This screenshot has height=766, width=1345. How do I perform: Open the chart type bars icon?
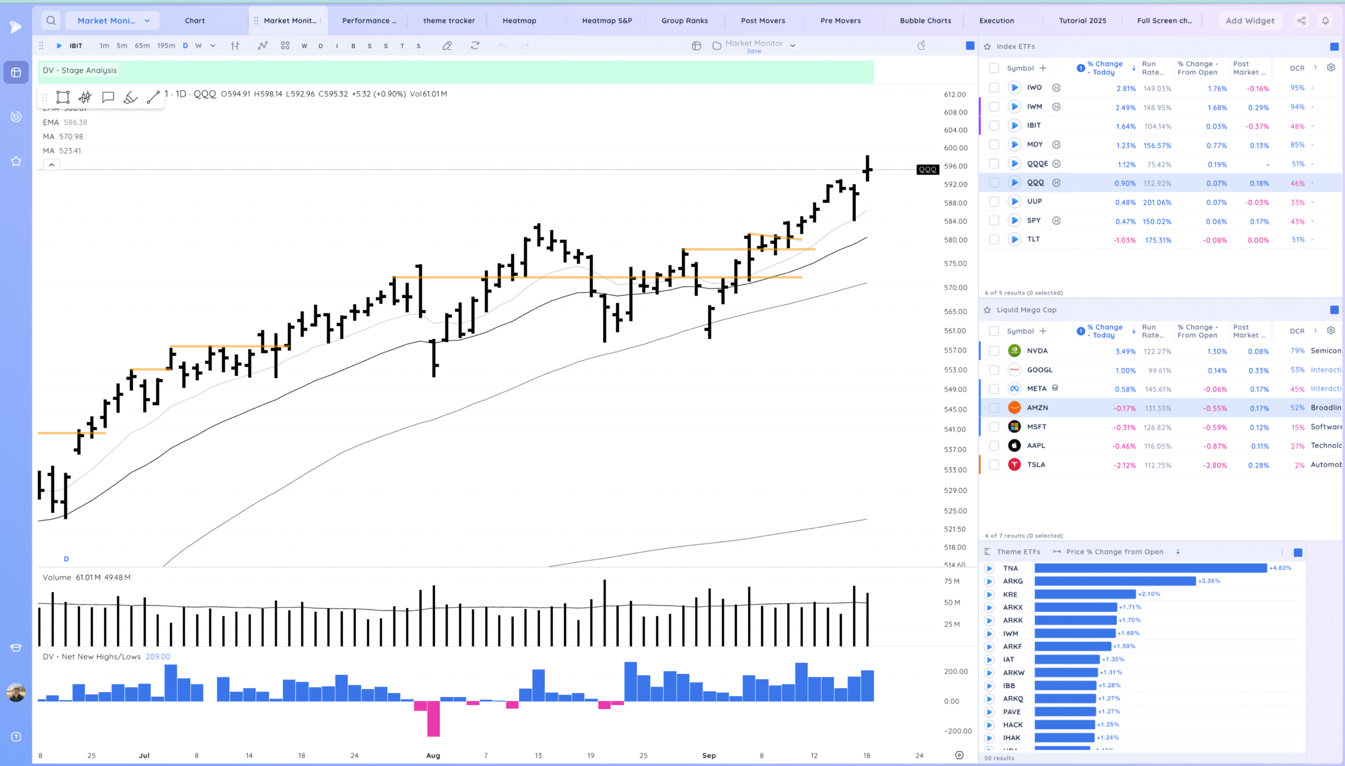(x=235, y=46)
